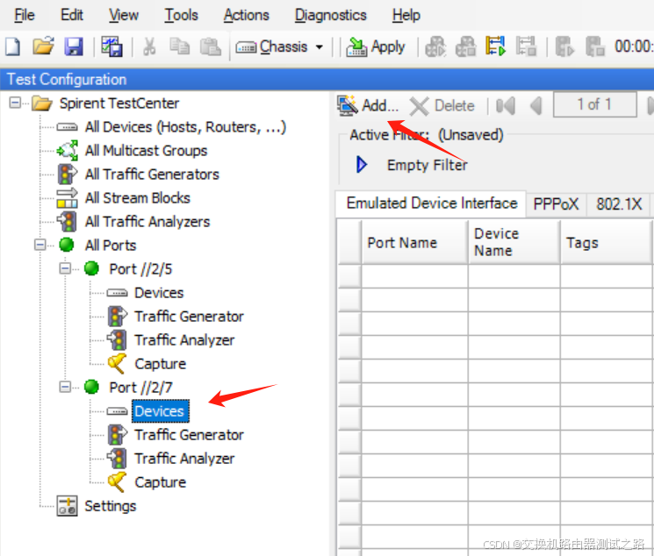Viewport: 654px width, 556px height.
Task: Select Traffic Analyzer under Port //2/7
Action: (x=184, y=459)
